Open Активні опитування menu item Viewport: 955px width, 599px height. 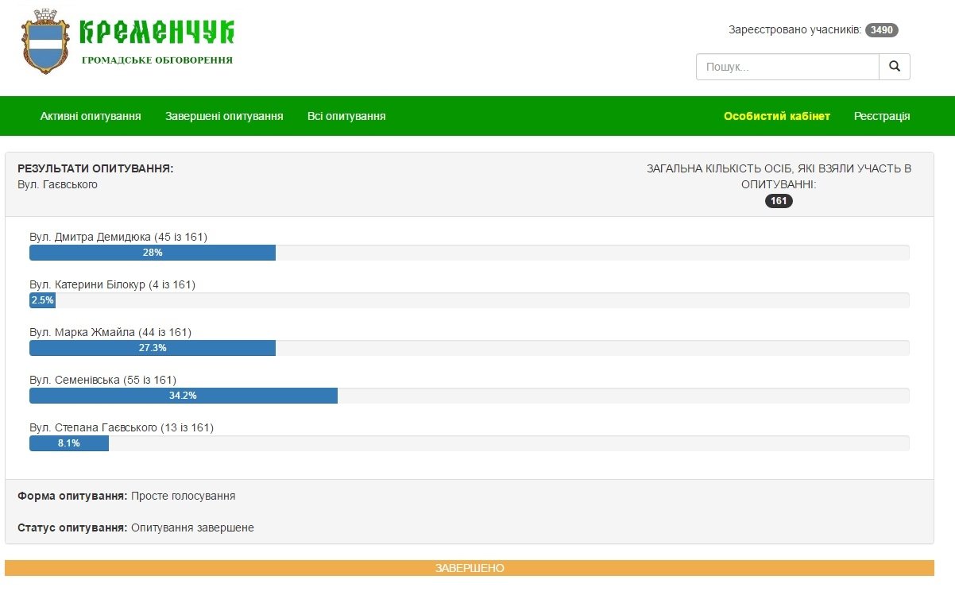click(91, 116)
